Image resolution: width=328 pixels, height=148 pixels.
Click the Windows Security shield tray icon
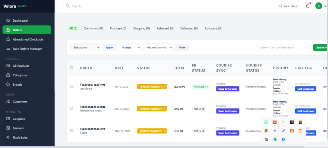coord(275,139)
